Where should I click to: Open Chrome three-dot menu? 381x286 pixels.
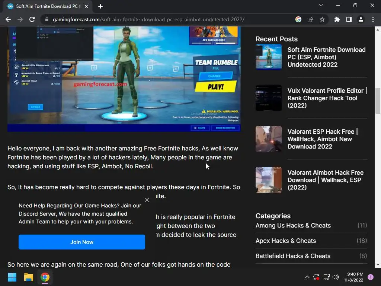click(373, 19)
